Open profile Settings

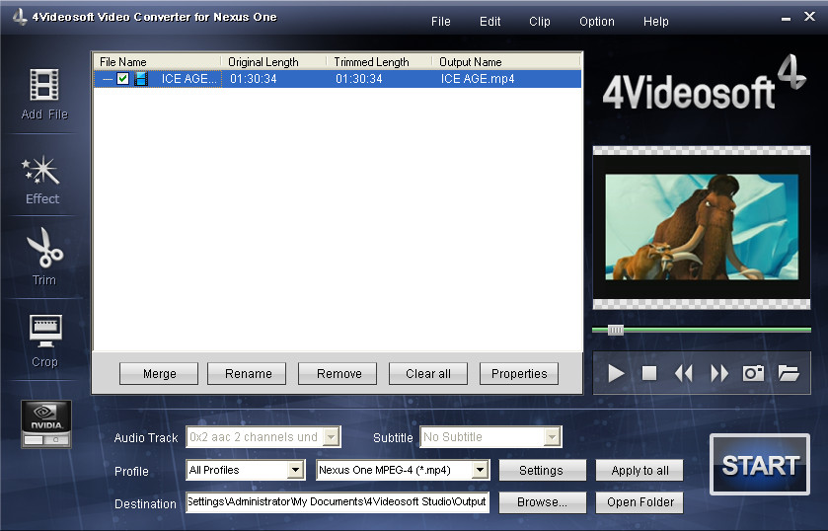coord(543,470)
